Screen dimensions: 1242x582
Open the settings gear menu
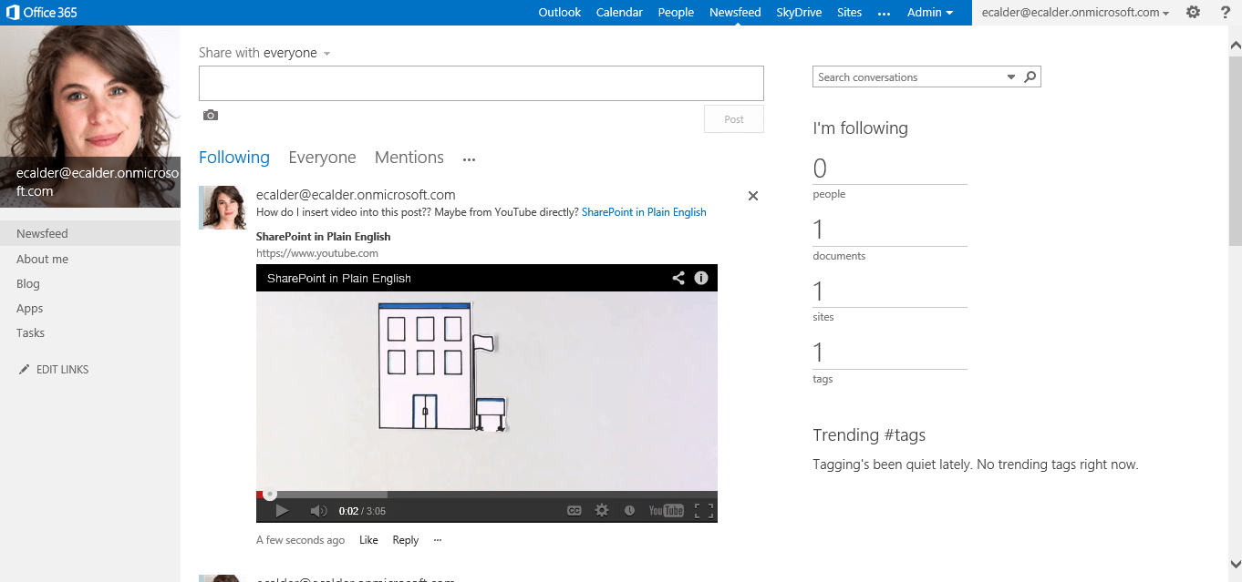[x=1193, y=12]
